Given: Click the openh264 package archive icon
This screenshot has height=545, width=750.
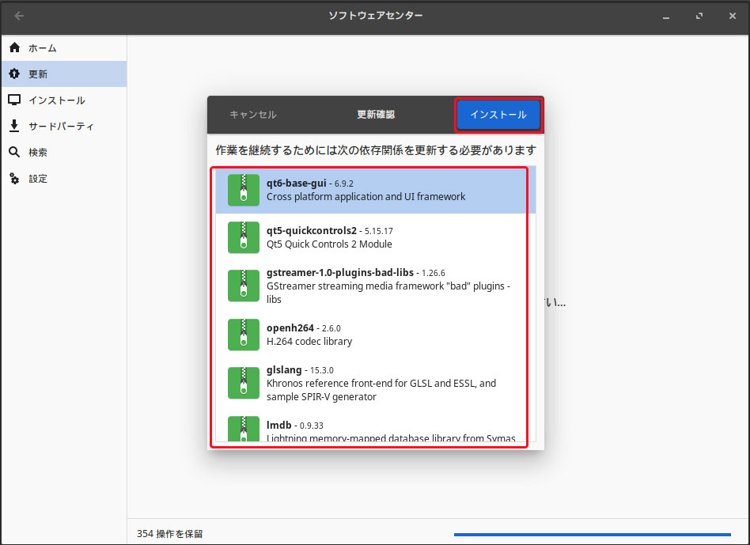Looking at the screenshot, I should [243, 335].
